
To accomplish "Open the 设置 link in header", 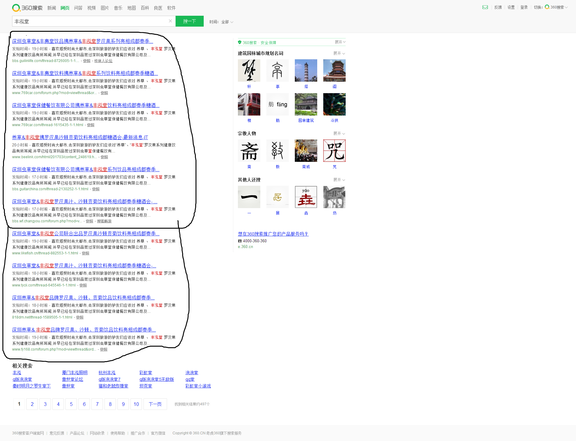I will pos(511,7).
